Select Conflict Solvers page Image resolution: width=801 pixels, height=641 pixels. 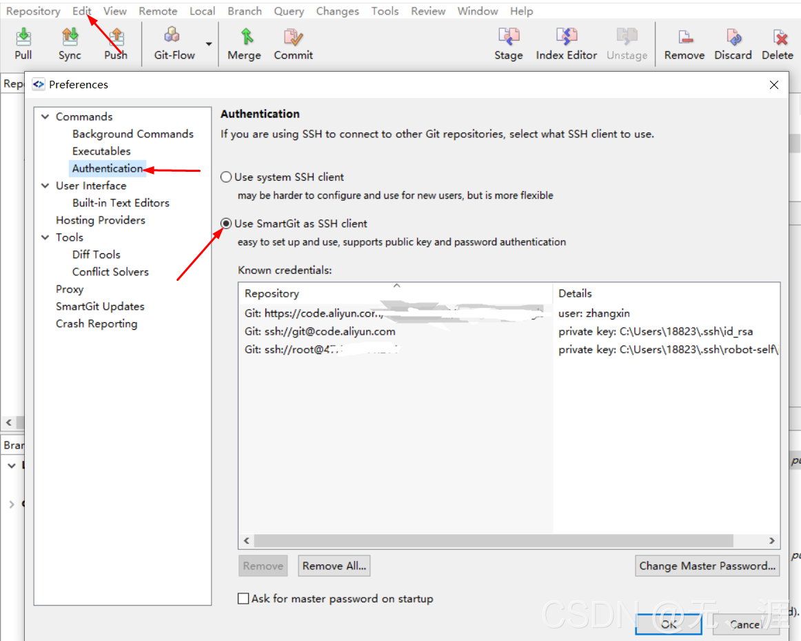click(x=110, y=272)
